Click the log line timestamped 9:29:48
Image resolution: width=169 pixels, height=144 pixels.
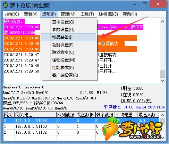coord(60,66)
